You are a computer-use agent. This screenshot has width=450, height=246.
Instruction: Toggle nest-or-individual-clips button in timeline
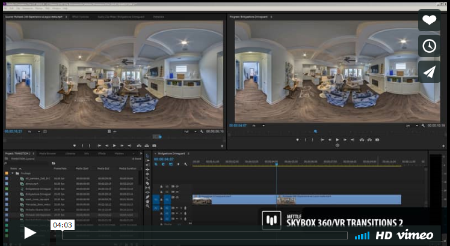point(156,164)
